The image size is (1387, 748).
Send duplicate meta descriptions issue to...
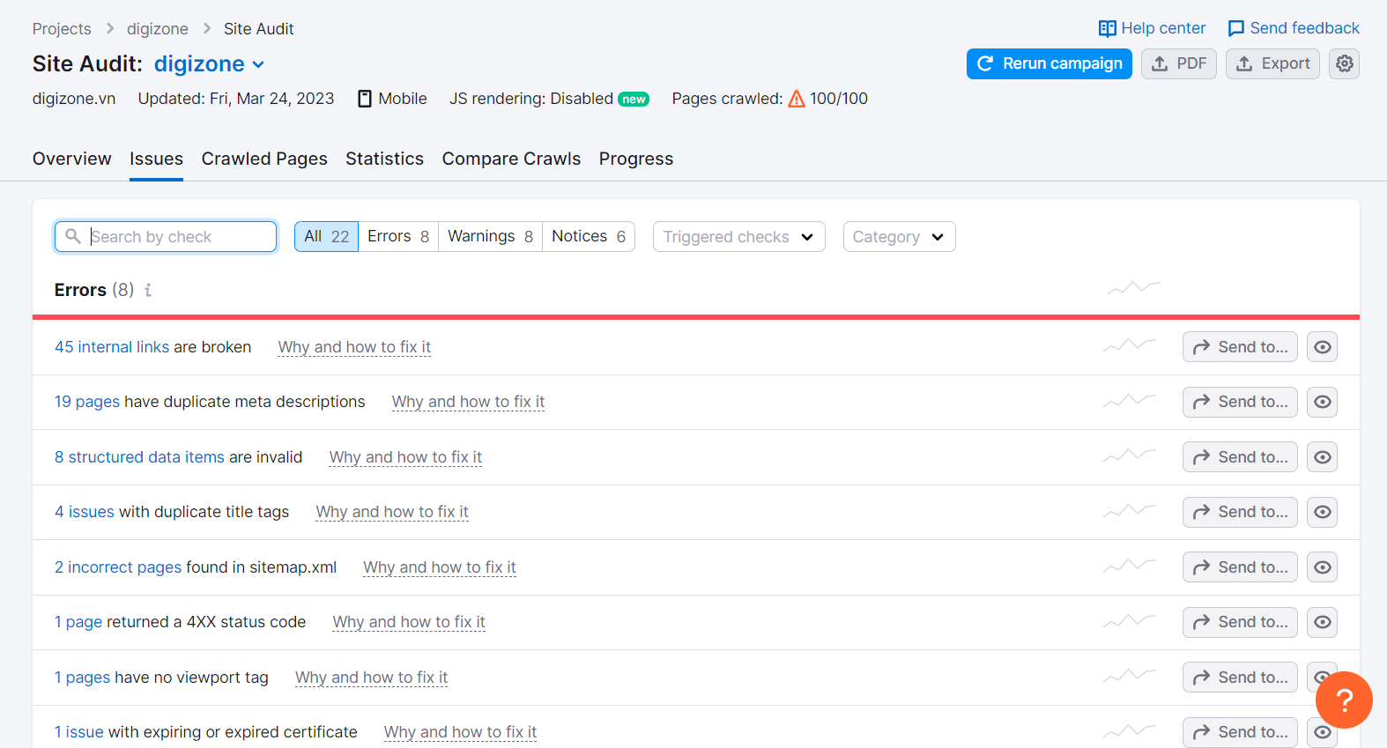click(1240, 402)
